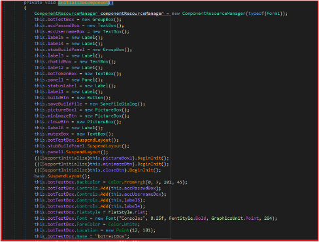
Task: Click the minimazeBtn BeginInit() line
Action: pos(101,164)
